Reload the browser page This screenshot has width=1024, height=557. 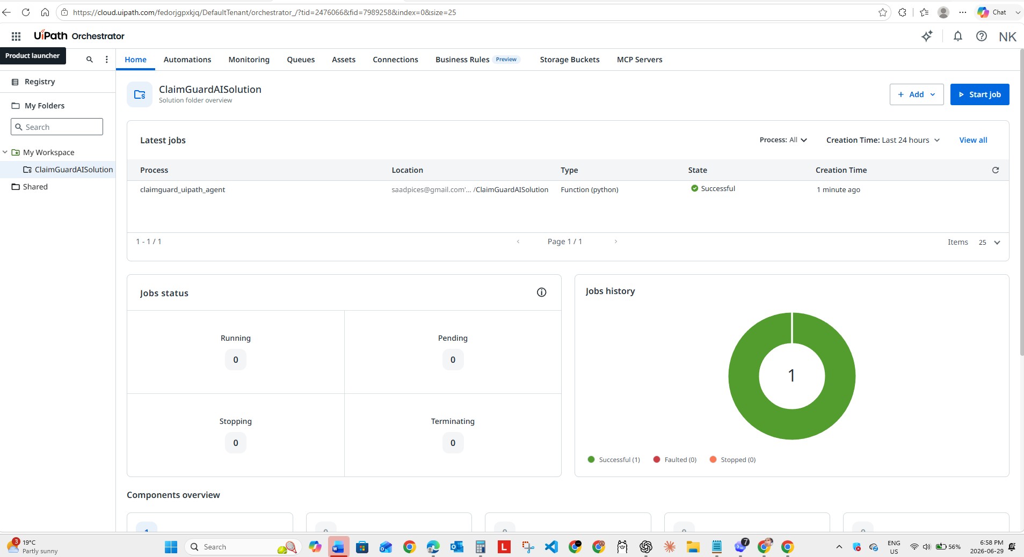[x=25, y=12]
